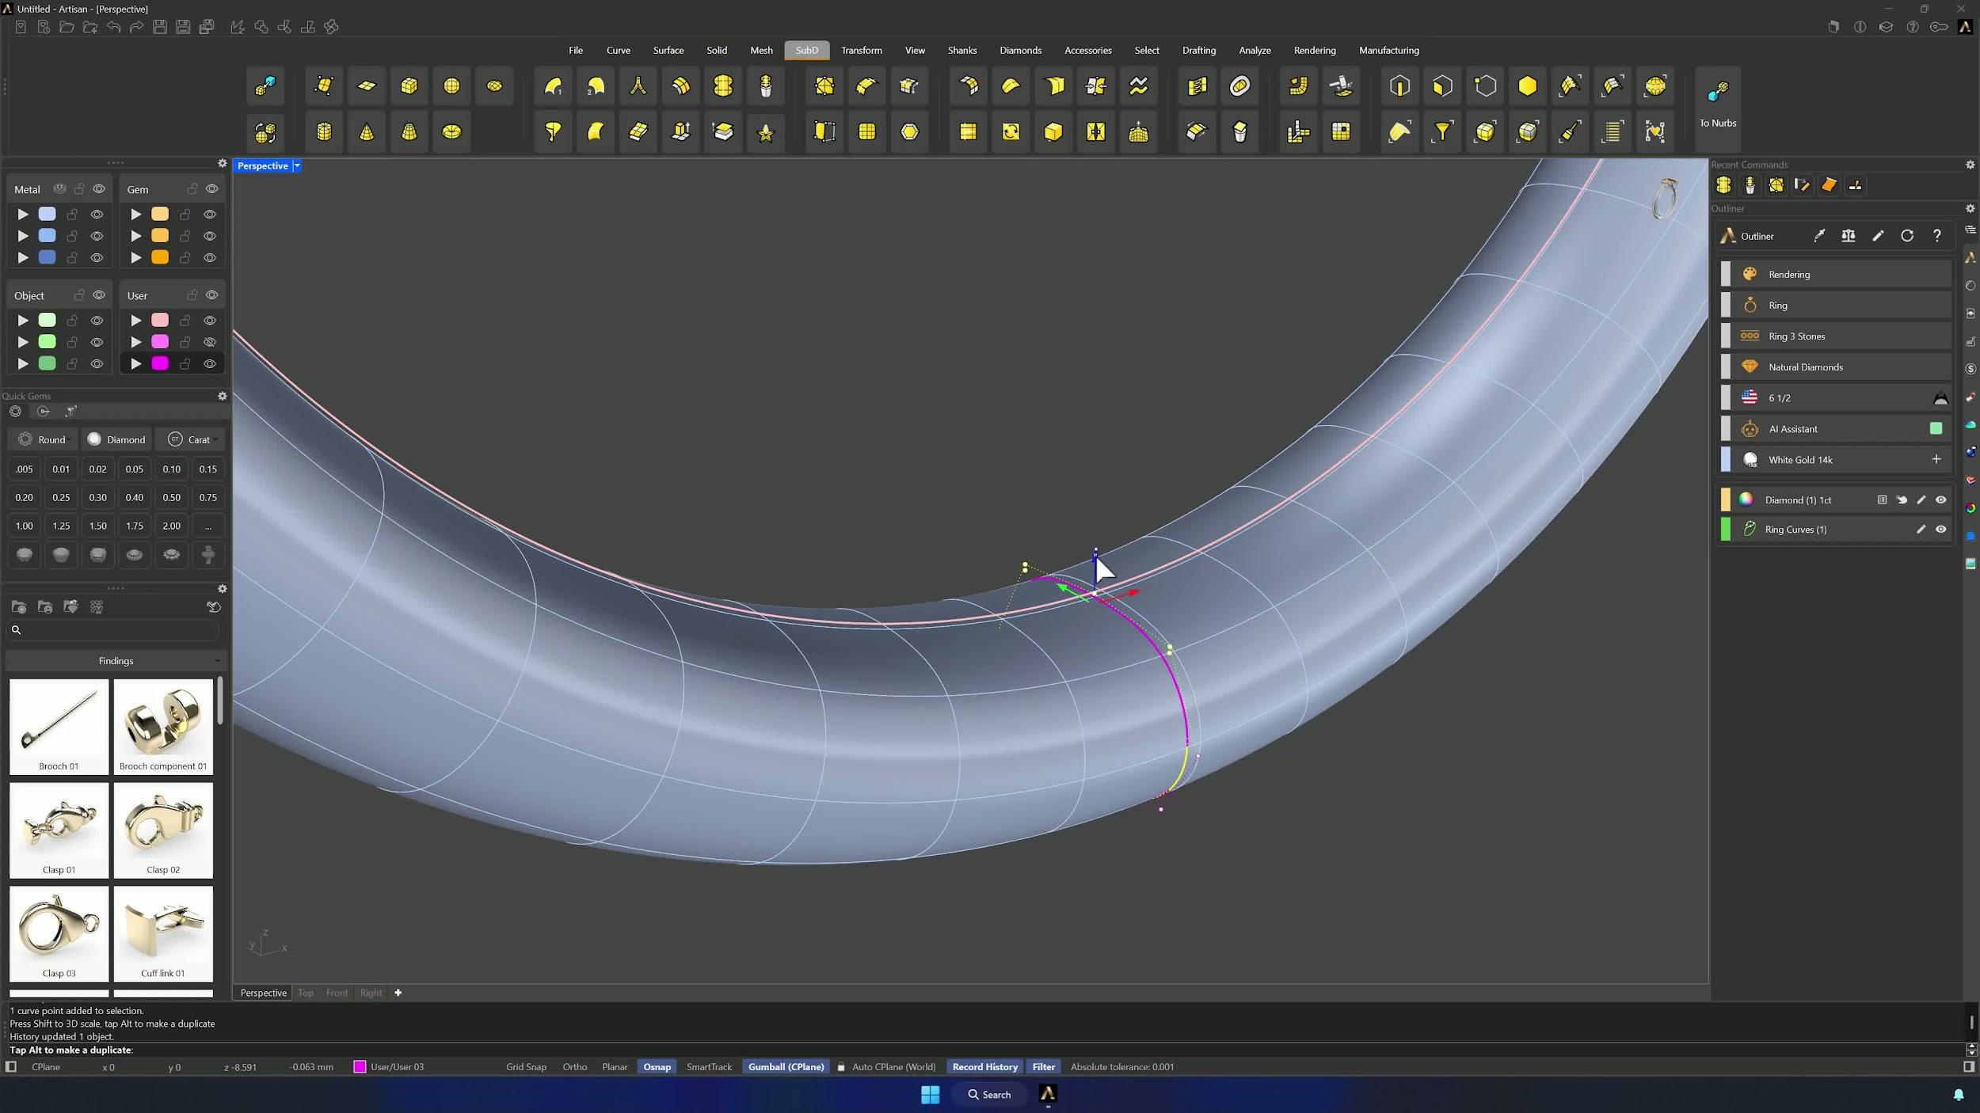Toggle visibility of the Metal layer group

coord(99,189)
